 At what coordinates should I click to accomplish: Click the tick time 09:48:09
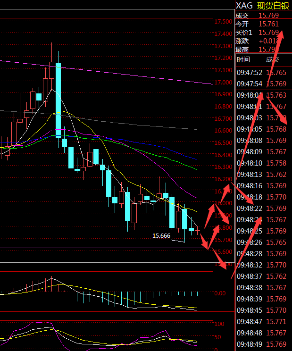click(250, 152)
